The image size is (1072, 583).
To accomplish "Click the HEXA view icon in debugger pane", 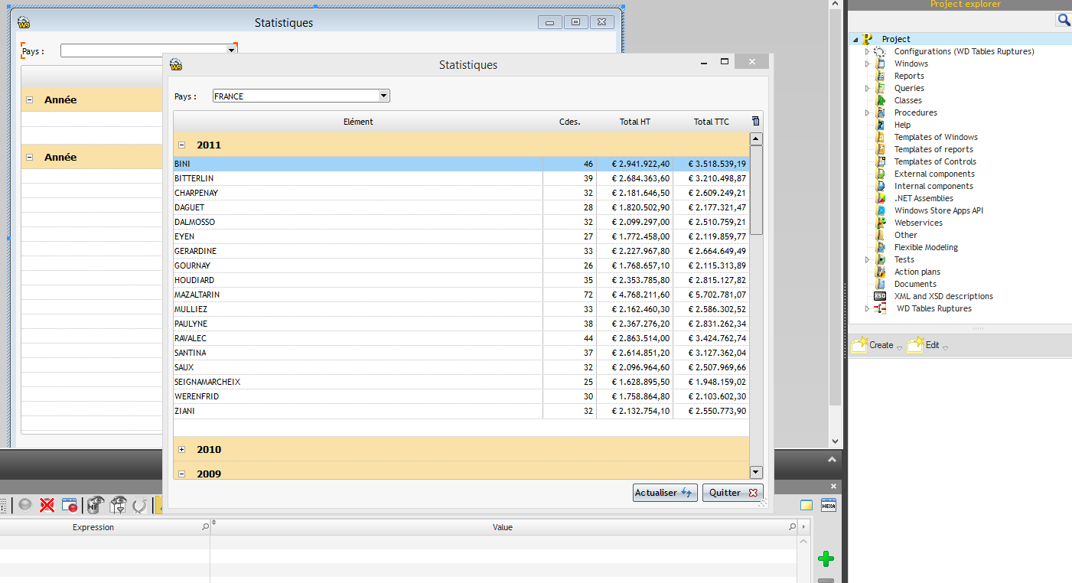I will (829, 505).
